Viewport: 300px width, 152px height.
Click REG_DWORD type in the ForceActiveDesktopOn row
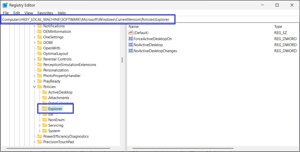pyautogui.click(x=285, y=39)
